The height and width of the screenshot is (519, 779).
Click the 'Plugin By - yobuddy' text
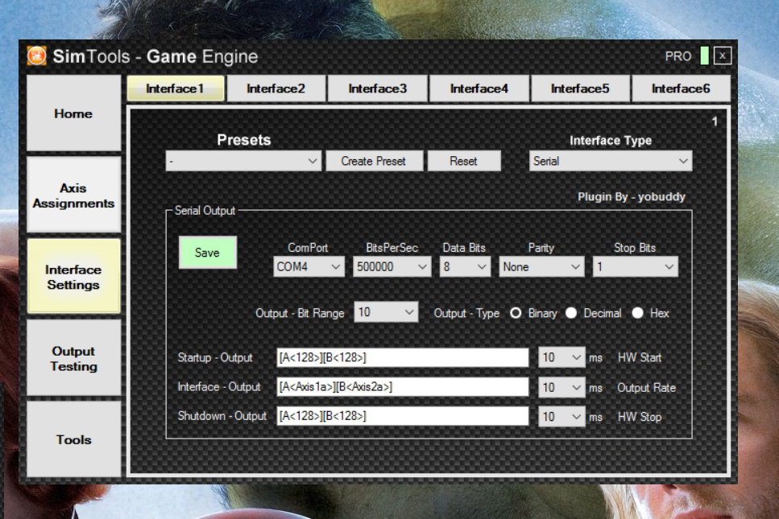click(632, 196)
